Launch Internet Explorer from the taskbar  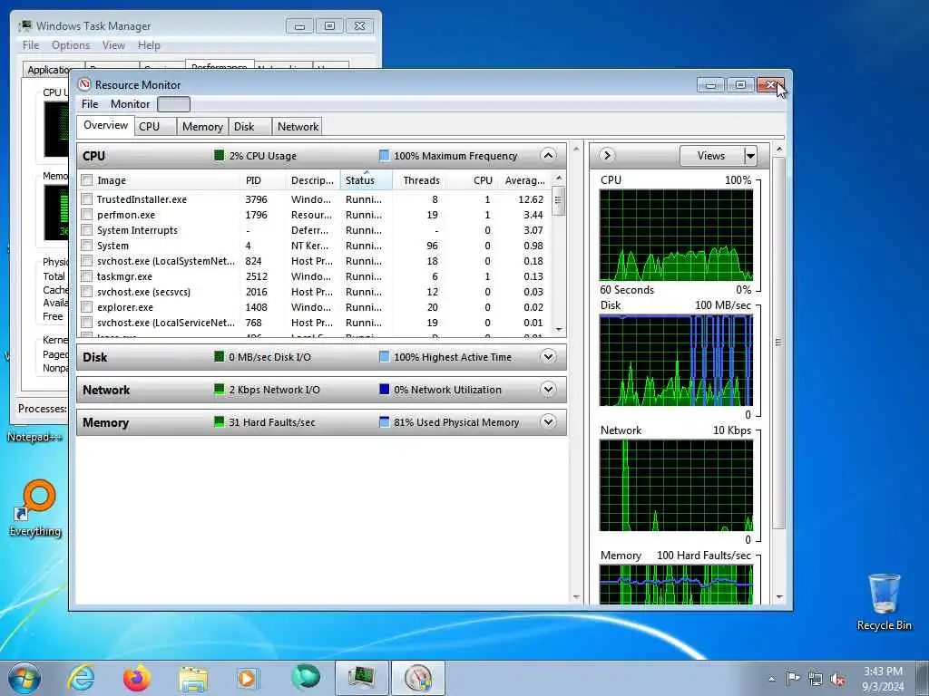81,678
